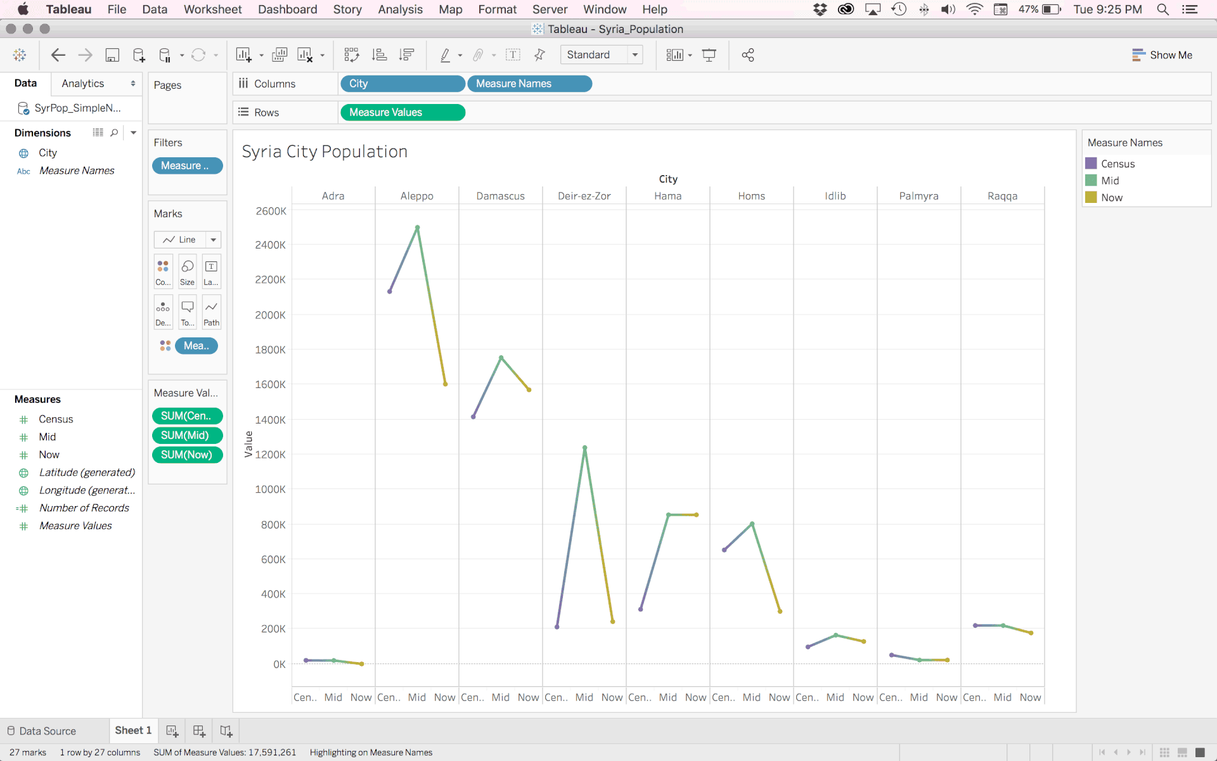Click the Save icon in toolbar
The image size is (1217, 761).
112,55
